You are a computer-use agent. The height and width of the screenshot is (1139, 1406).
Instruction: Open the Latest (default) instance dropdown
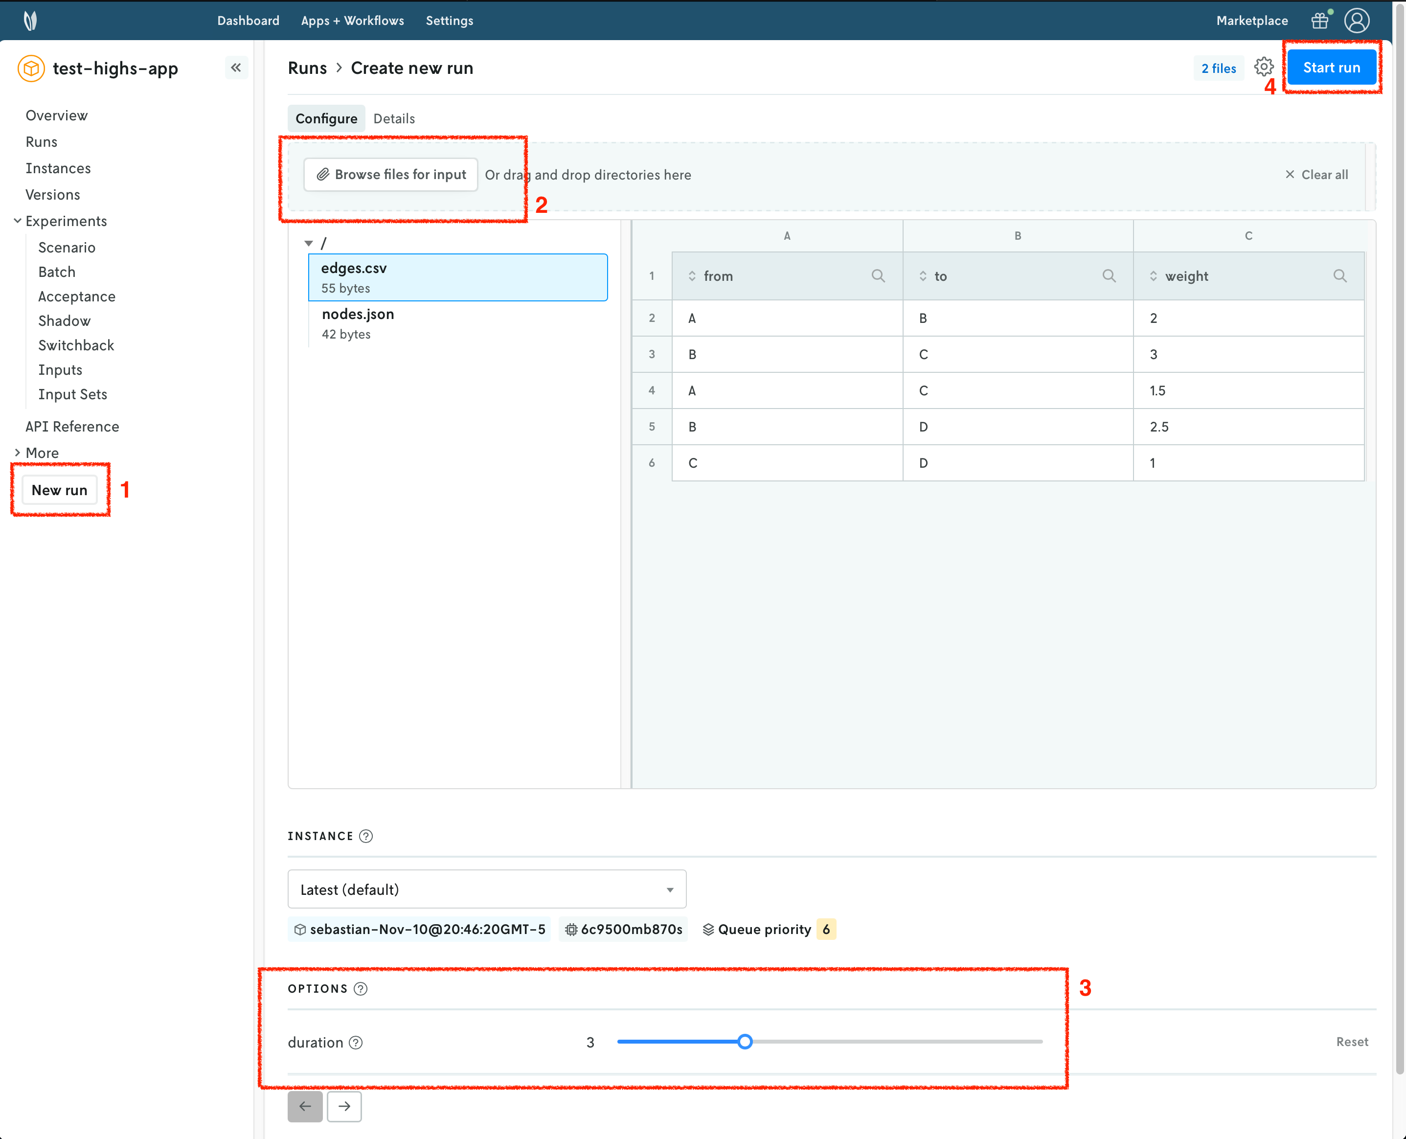487,889
